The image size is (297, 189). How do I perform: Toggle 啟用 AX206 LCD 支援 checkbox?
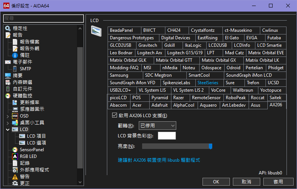click(x=114, y=115)
